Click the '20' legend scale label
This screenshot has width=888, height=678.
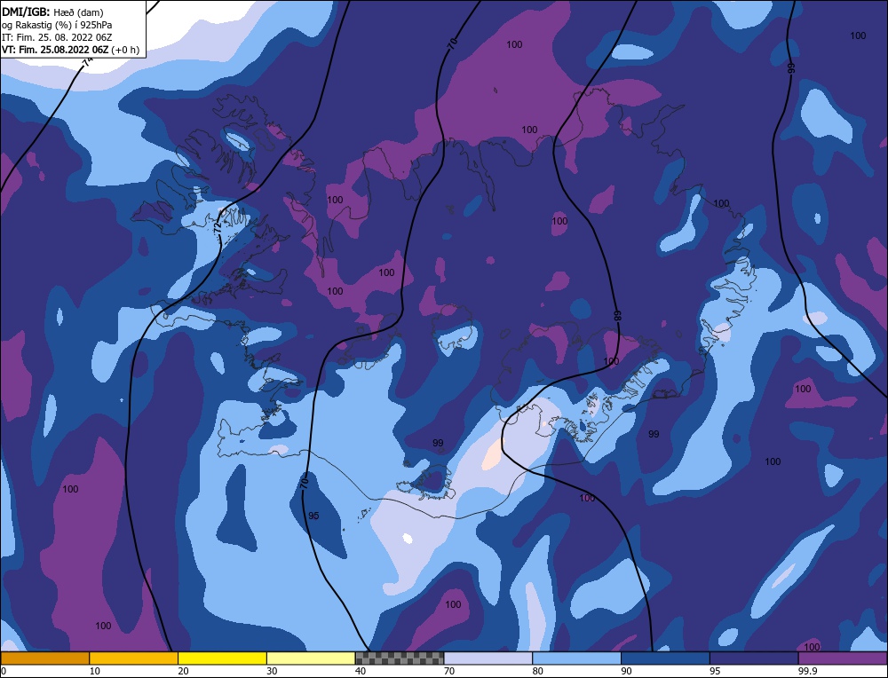click(184, 671)
